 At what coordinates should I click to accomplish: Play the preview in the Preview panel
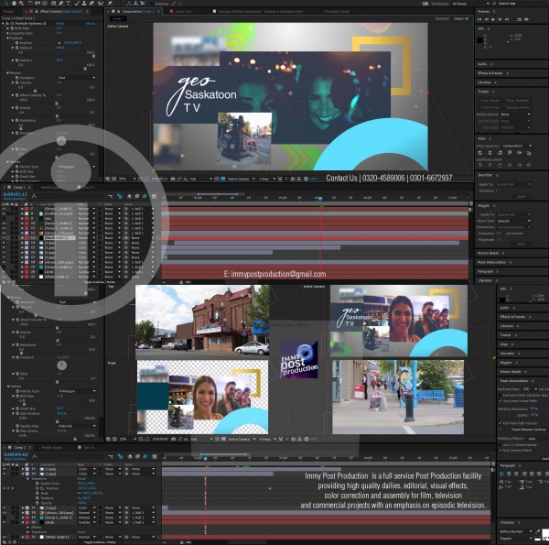point(493,19)
